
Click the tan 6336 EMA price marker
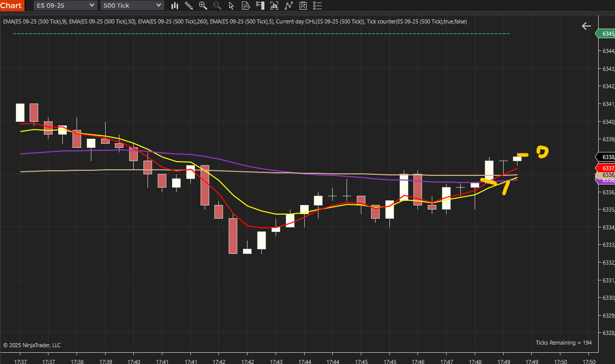coord(605,175)
